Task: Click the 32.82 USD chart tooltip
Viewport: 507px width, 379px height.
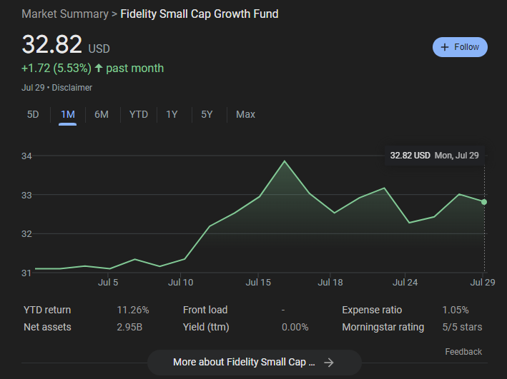Action: point(434,156)
